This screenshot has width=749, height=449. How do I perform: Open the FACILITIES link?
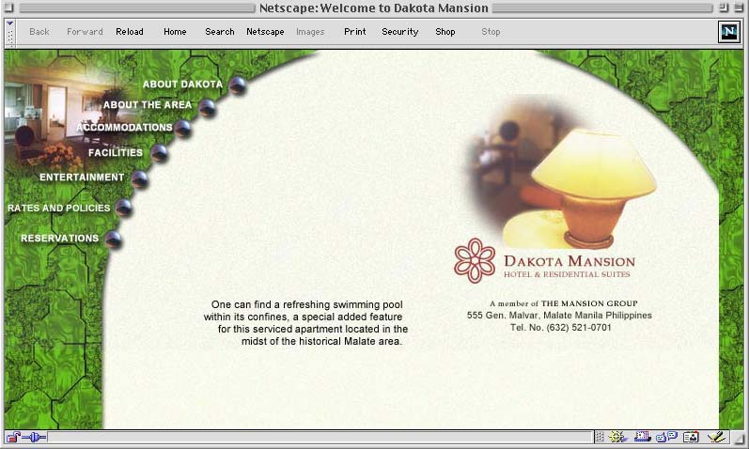(x=116, y=153)
